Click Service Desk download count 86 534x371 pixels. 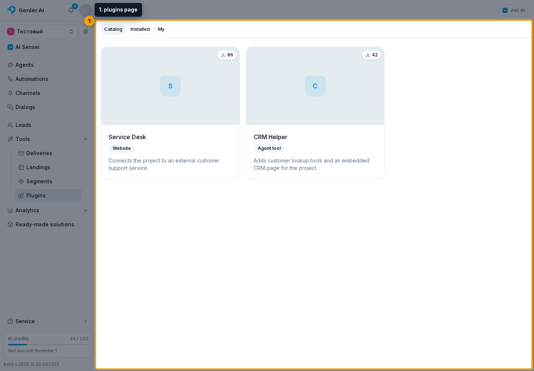tap(227, 55)
